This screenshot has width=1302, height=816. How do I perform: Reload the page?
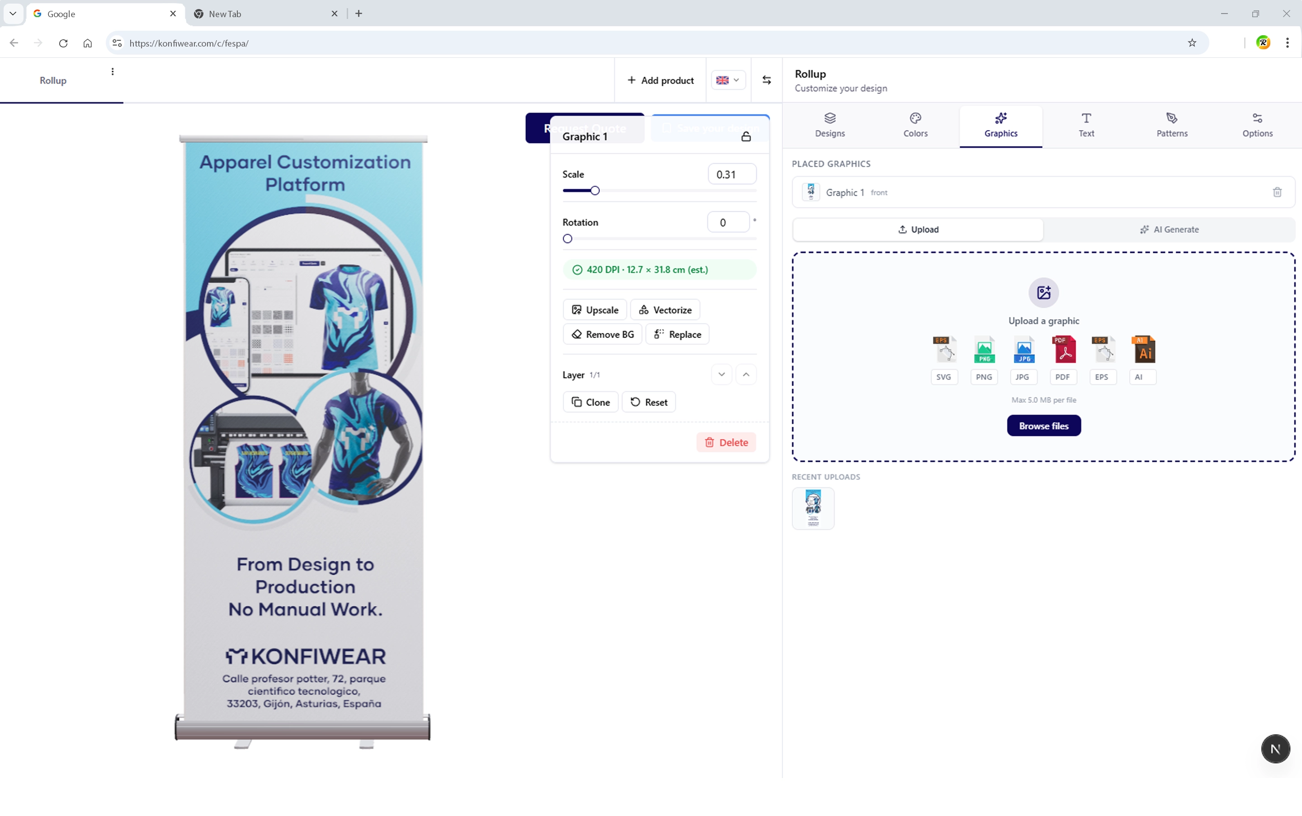click(63, 43)
